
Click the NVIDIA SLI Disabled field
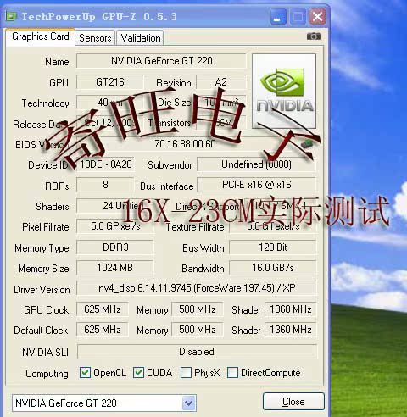pos(197,352)
